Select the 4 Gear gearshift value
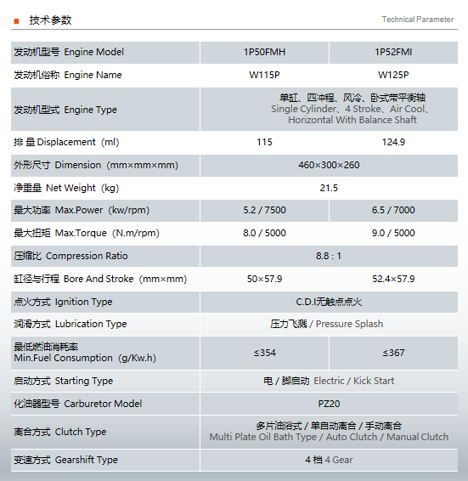The width and height of the screenshot is (468, 481). (339, 460)
